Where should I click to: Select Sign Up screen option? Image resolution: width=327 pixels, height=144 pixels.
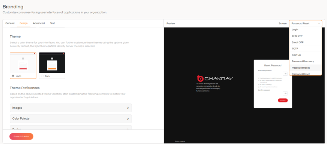(x=305, y=55)
